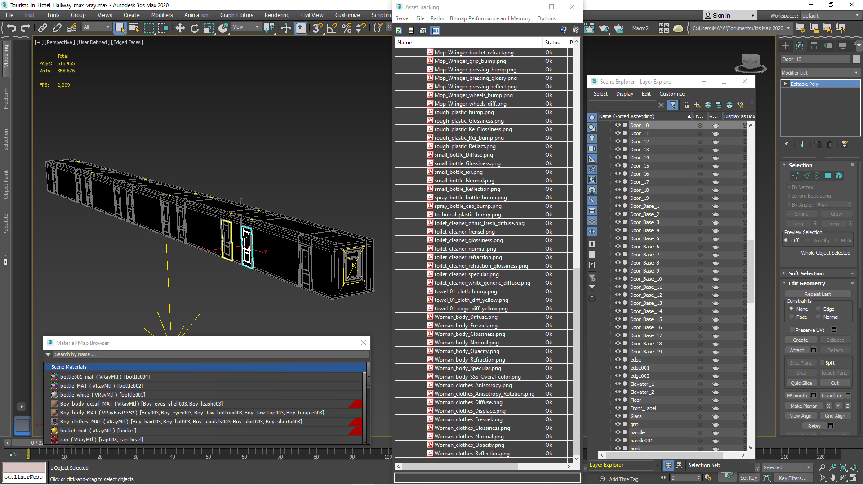Activate the Select and Rotate tool
The image size is (863, 485).
tap(194, 28)
